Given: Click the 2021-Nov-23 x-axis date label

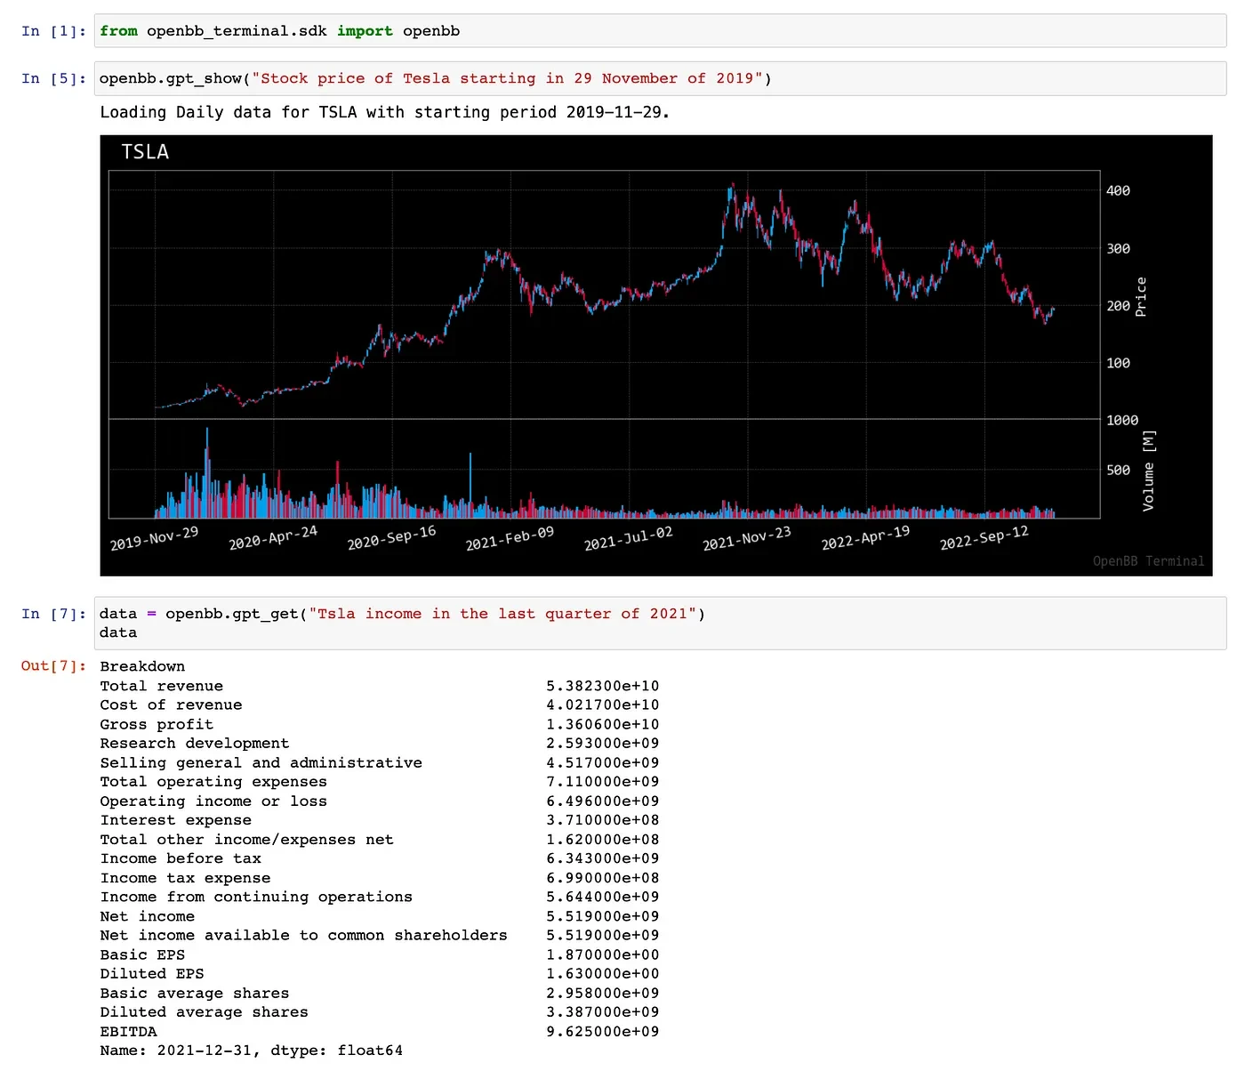Looking at the screenshot, I should [746, 538].
